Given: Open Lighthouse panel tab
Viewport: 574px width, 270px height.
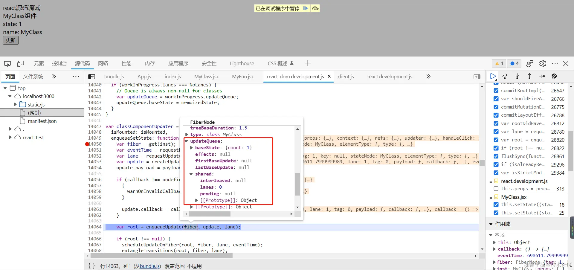Looking at the screenshot, I should (242, 63).
